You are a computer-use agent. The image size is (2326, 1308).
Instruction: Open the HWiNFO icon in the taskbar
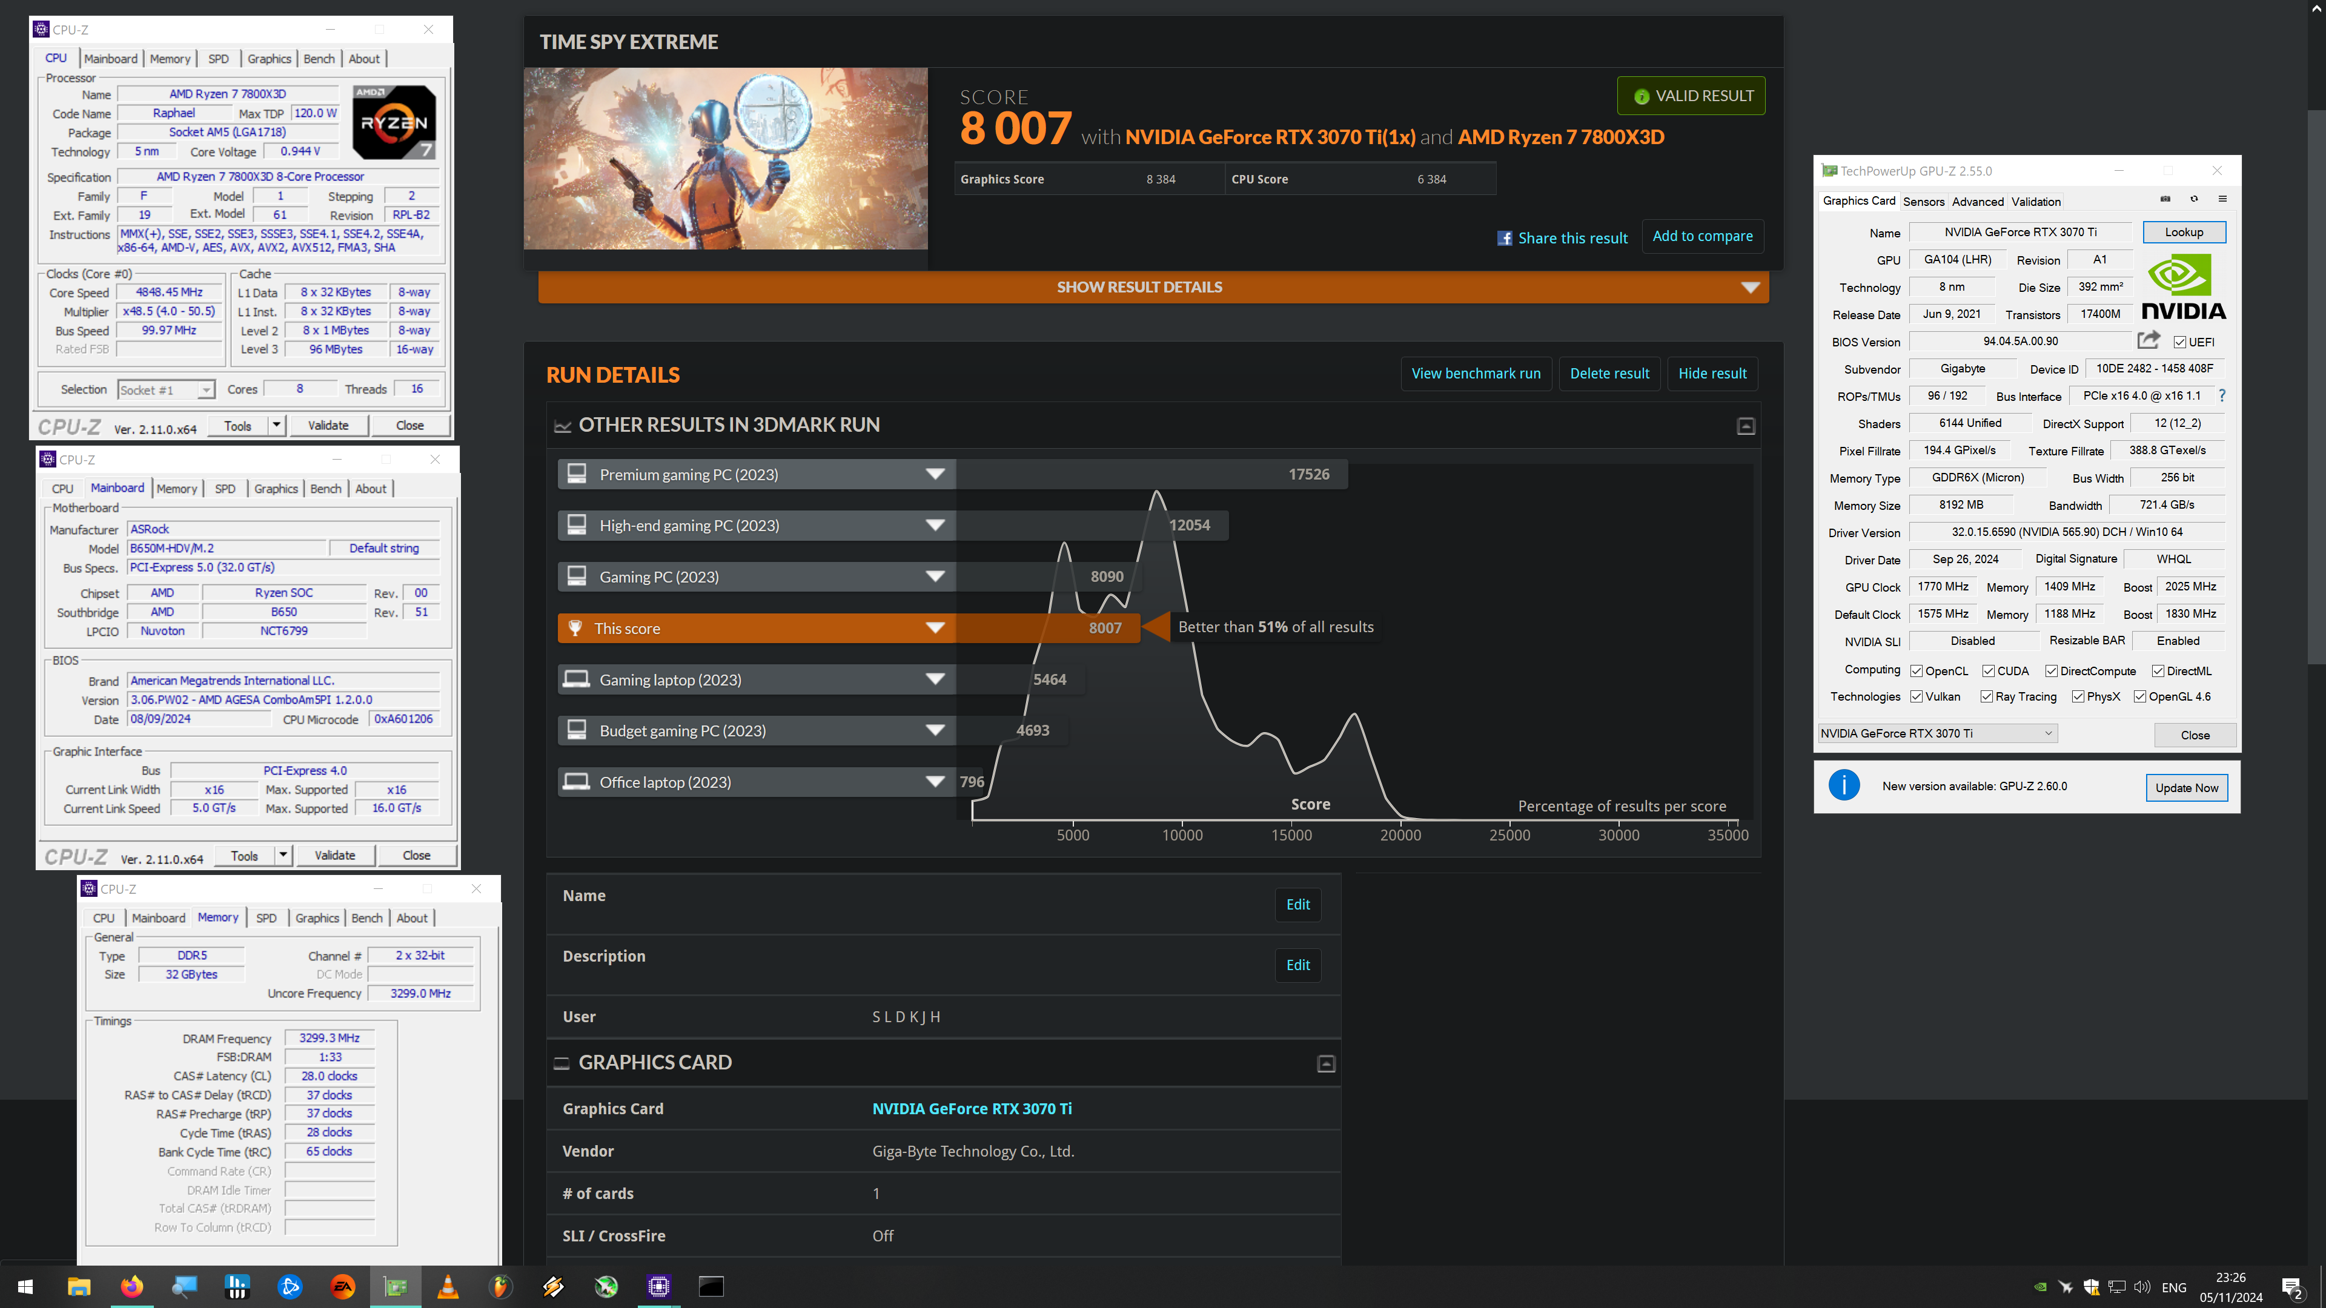pyautogui.click(x=237, y=1286)
